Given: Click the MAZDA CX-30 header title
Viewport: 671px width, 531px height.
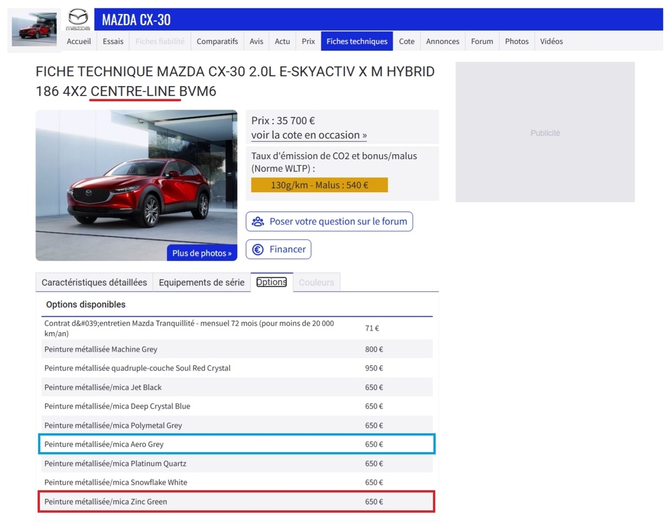Looking at the screenshot, I should (136, 20).
